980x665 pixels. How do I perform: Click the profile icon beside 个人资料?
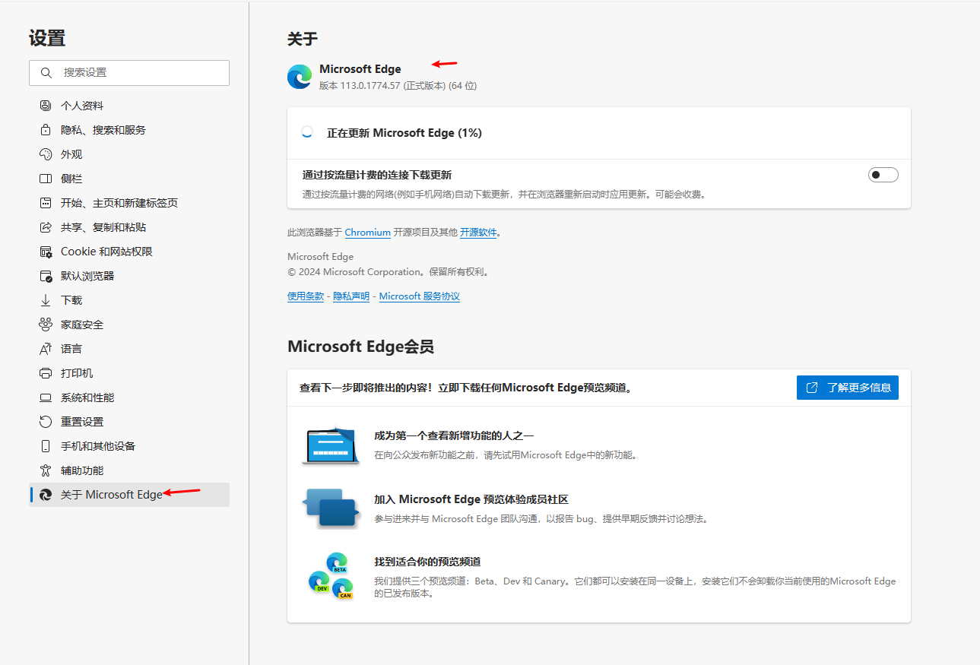tap(46, 106)
